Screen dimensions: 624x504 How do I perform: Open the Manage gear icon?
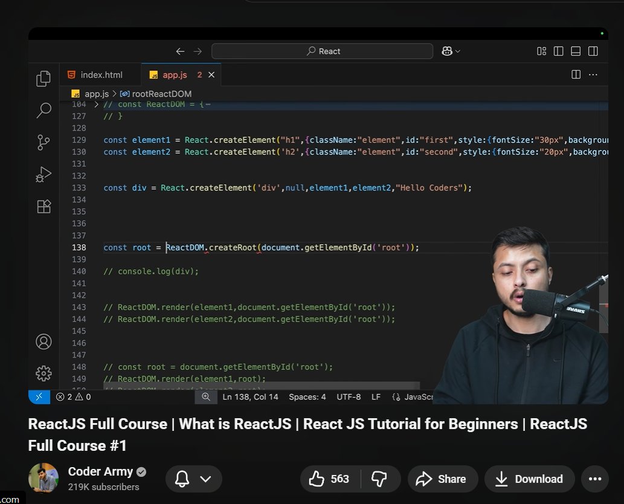coord(43,373)
